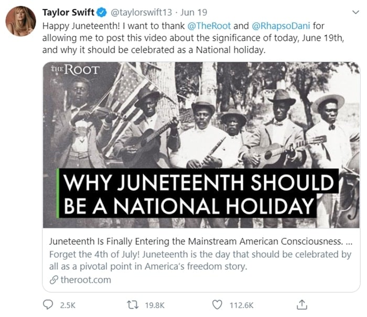Like the tweet with the heart icon
The height and width of the screenshot is (317, 367).
[x=218, y=304]
